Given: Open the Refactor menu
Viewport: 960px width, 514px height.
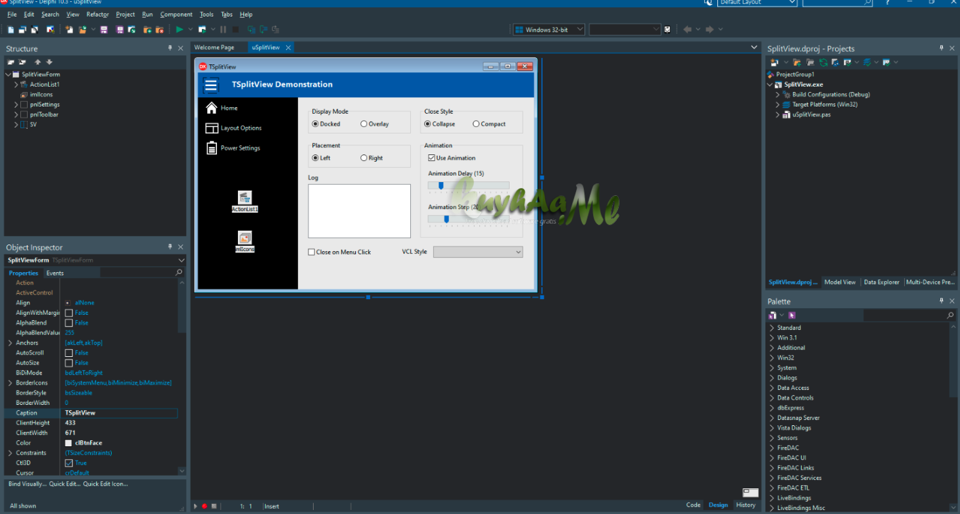Looking at the screenshot, I should click(97, 14).
